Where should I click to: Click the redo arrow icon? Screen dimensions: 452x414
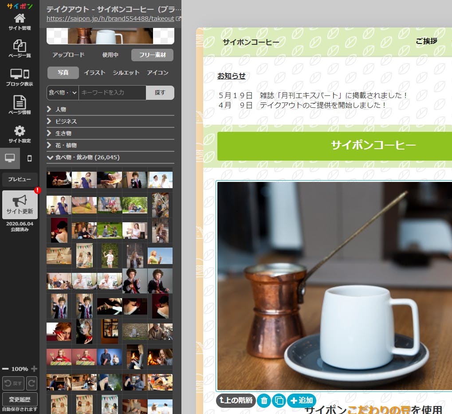pyautogui.click(x=31, y=383)
